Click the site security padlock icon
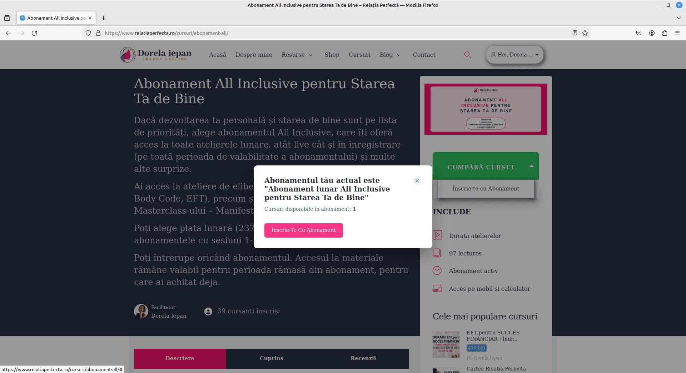The width and height of the screenshot is (686, 373). (x=98, y=33)
